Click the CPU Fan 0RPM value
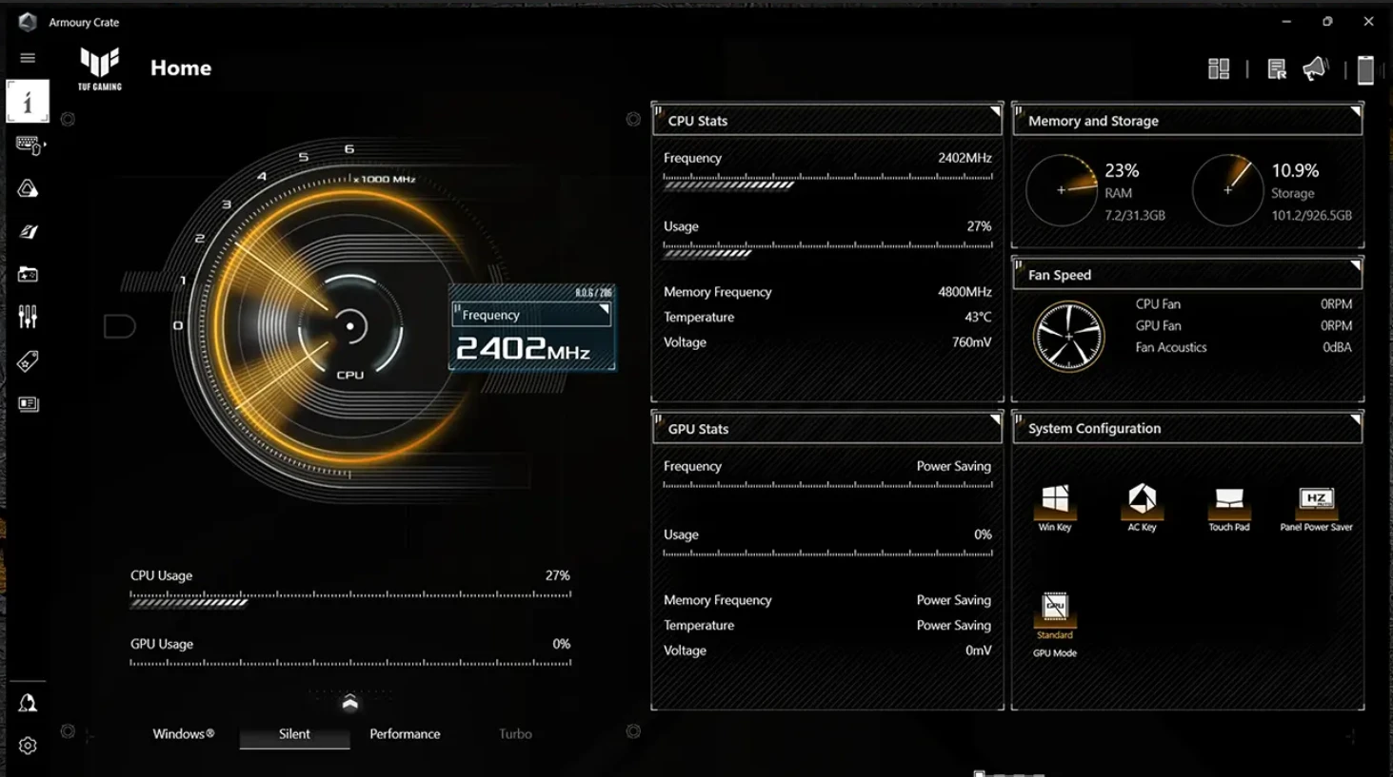Image resolution: width=1393 pixels, height=777 pixels. (1336, 304)
